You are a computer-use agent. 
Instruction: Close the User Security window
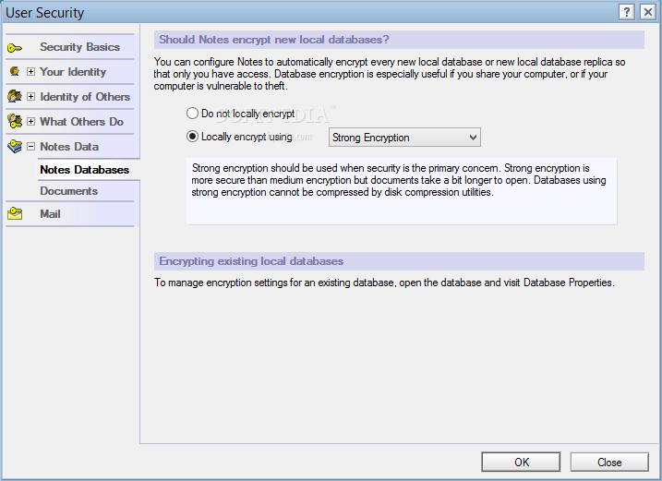609,462
